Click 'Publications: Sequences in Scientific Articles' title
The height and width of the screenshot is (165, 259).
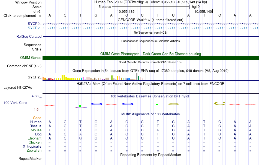150,41
